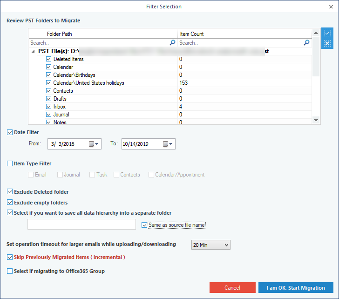Click the separate folder name text box

(x=82, y=224)
